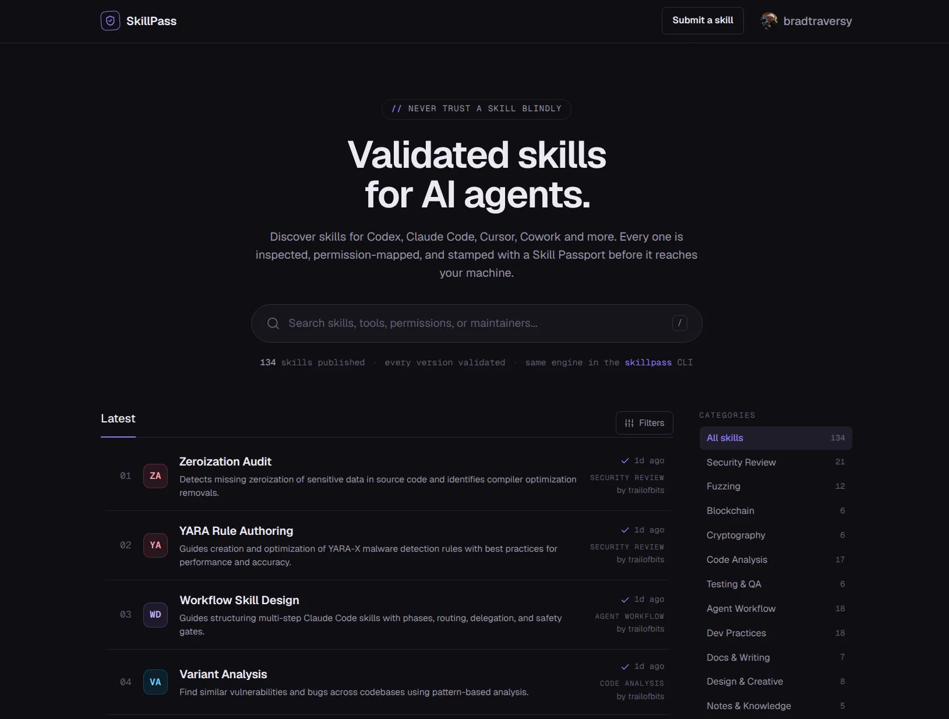Screen dimensions: 949x719
Task: Select the All skills category
Action: click(775, 438)
